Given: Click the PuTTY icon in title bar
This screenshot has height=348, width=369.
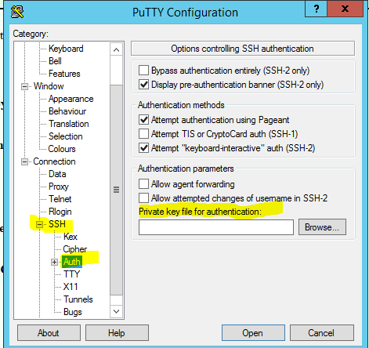Looking at the screenshot, I should pos(17,12).
